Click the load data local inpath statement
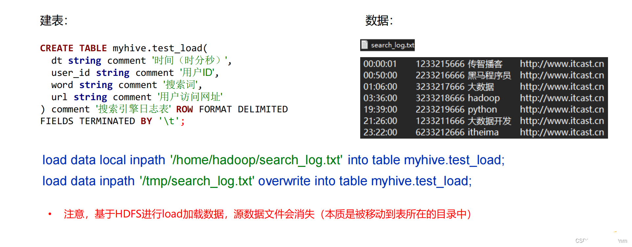632x247 pixels. tap(273, 160)
